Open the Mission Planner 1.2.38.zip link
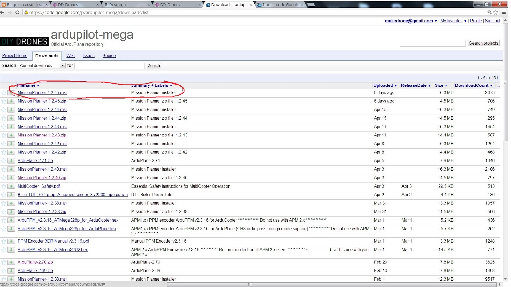This screenshot has height=287, width=511. pos(42,212)
